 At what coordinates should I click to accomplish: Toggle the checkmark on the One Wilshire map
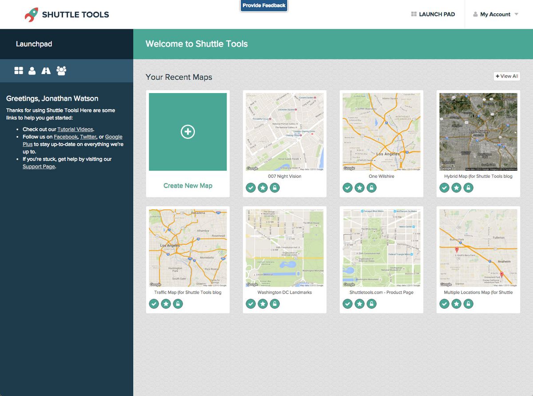[x=347, y=188]
